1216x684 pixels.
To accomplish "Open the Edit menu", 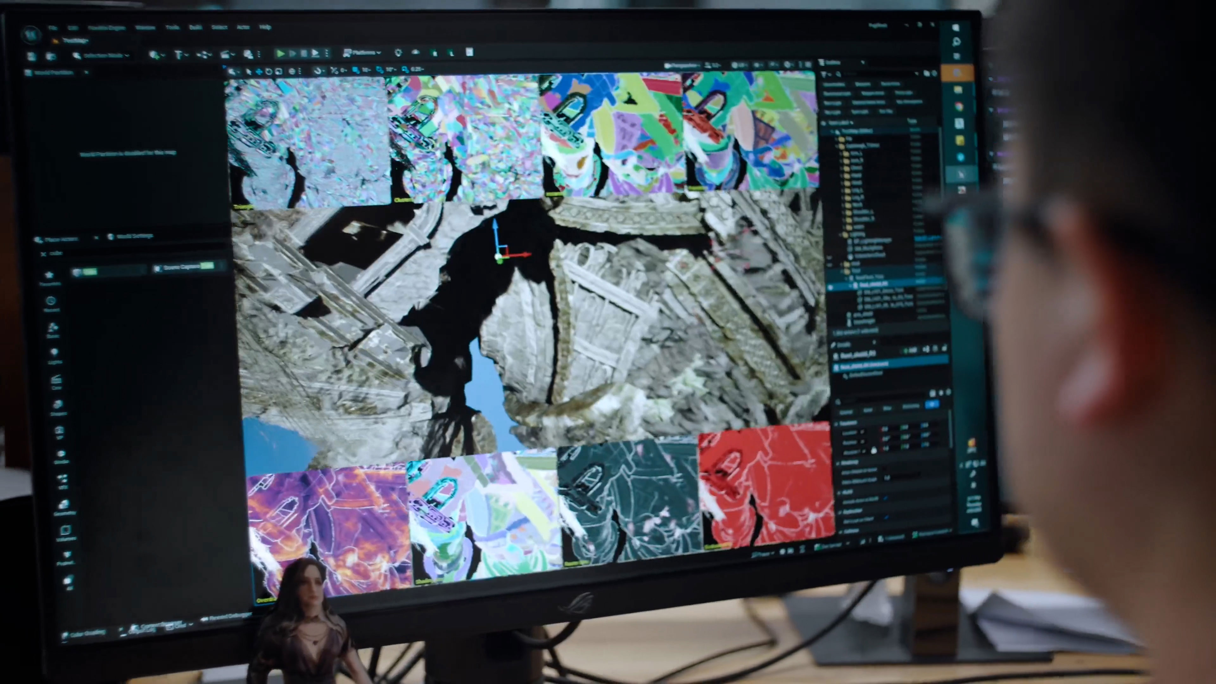I will 73,27.
